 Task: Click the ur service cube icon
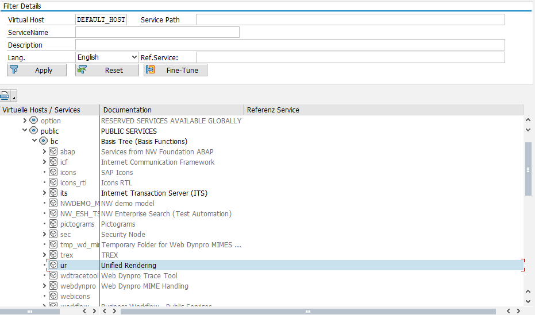click(x=53, y=265)
